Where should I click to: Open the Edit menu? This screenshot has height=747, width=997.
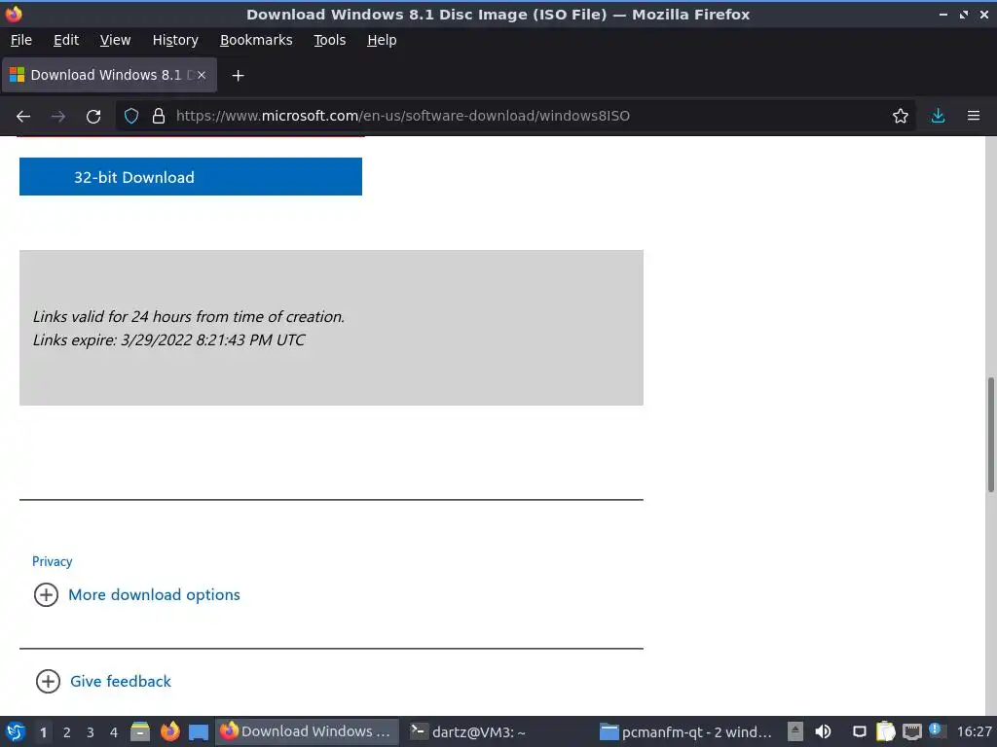coord(66,40)
